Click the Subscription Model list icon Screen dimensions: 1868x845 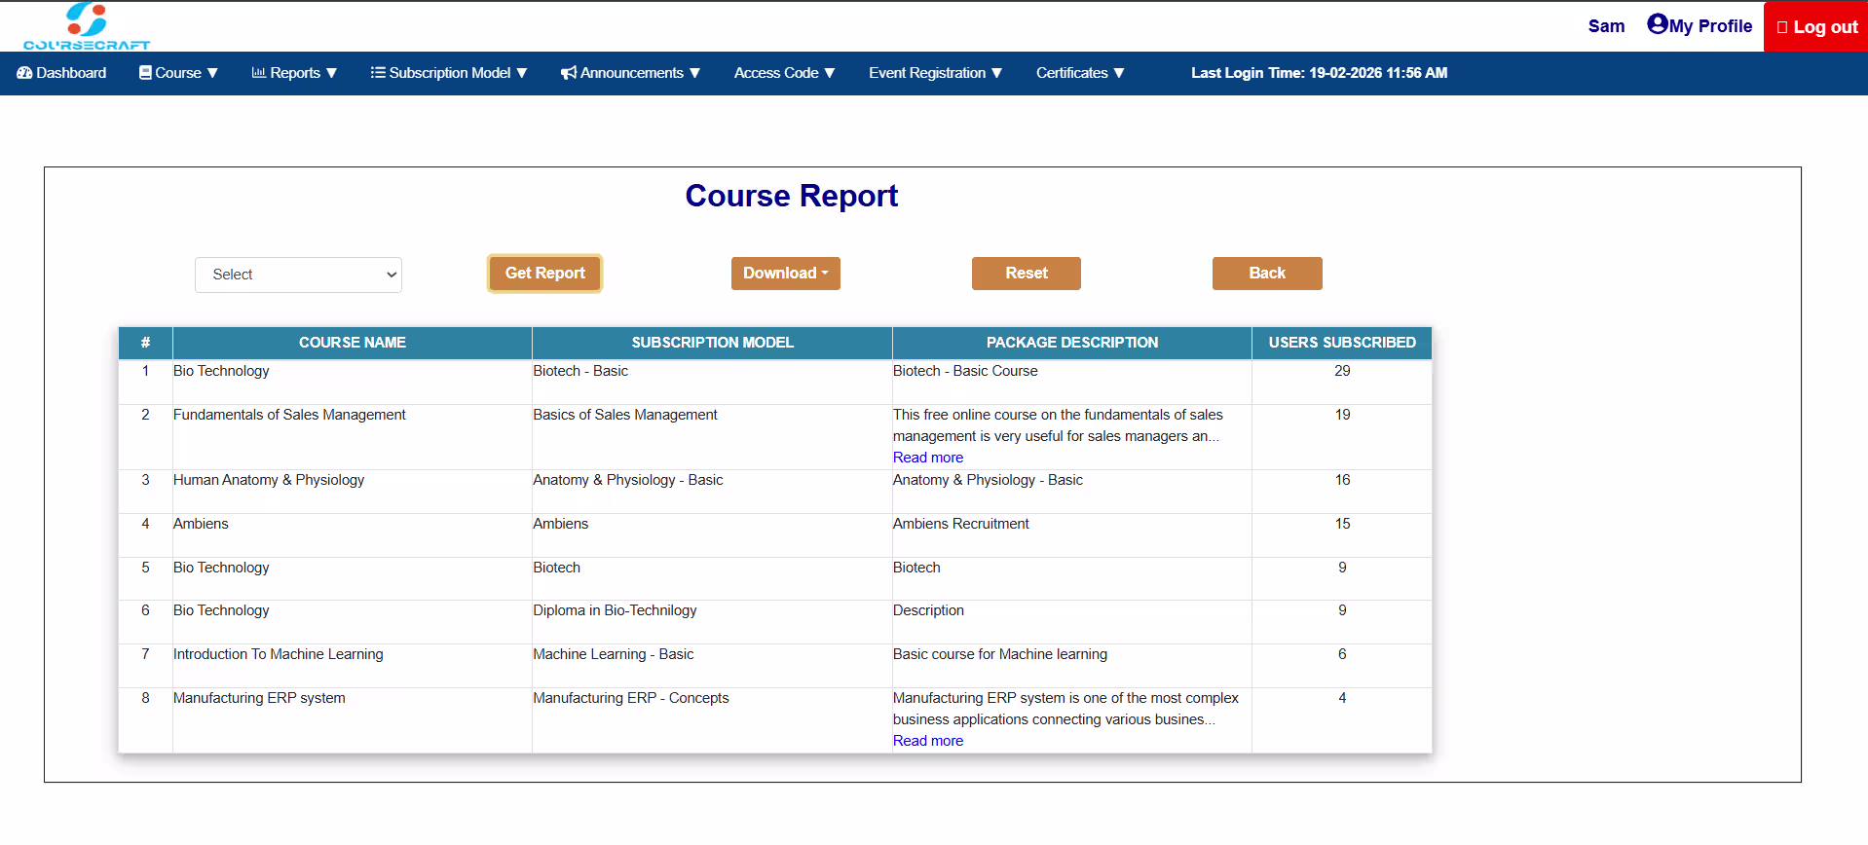tap(378, 73)
